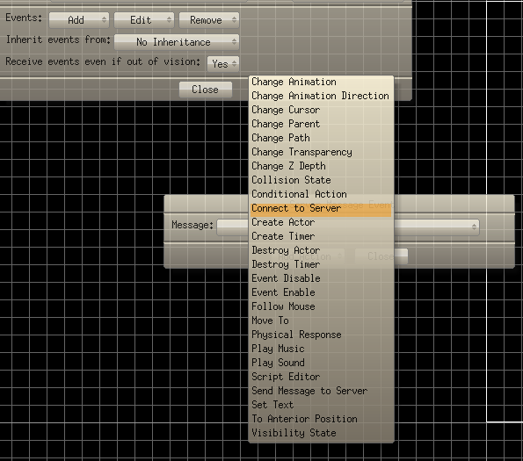Choose Follow Mouse action
The width and height of the screenshot is (523, 461).
(x=321, y=306)
